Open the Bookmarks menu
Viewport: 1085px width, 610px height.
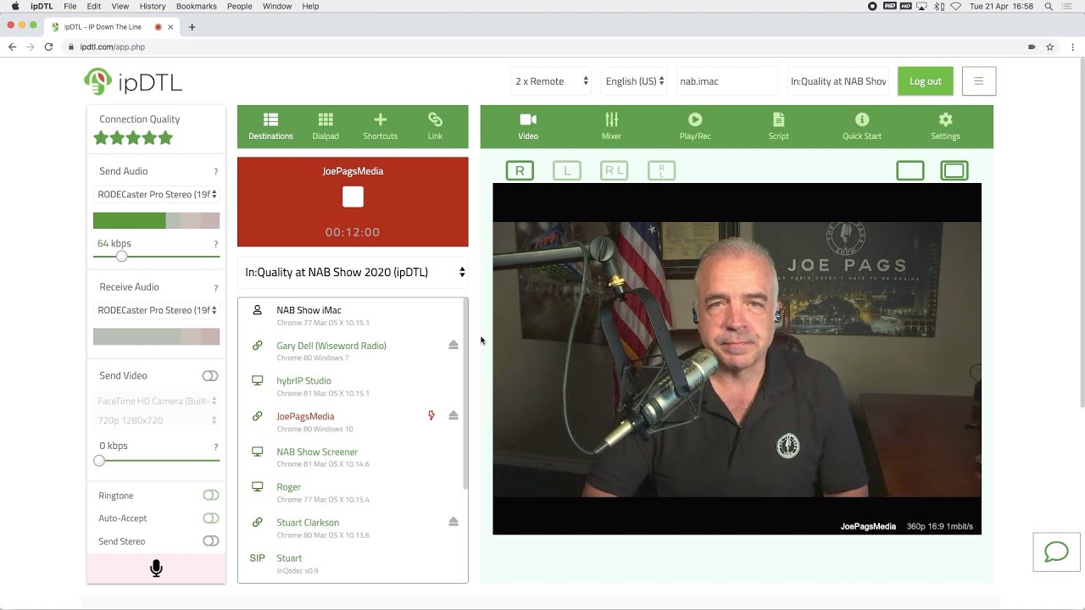(x=196, y=6)
